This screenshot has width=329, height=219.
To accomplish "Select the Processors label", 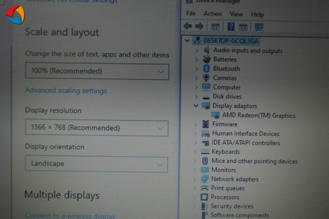I will click(225, 197).
